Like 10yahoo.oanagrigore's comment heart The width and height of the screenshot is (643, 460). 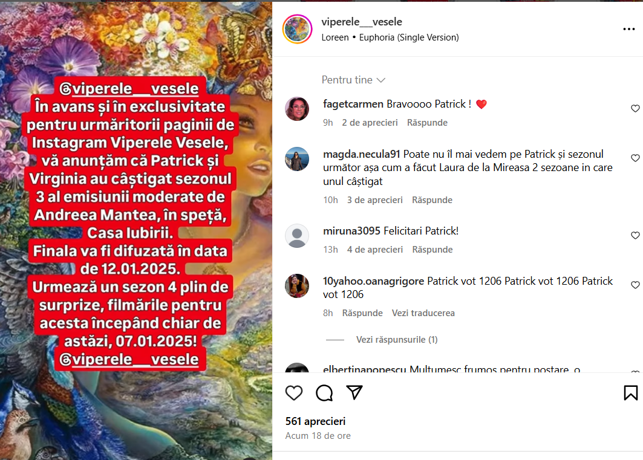point(635,285)
